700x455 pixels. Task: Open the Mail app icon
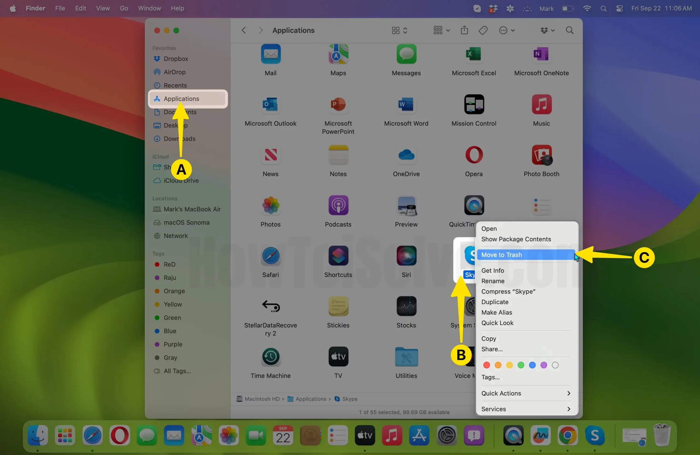(271, 54)
